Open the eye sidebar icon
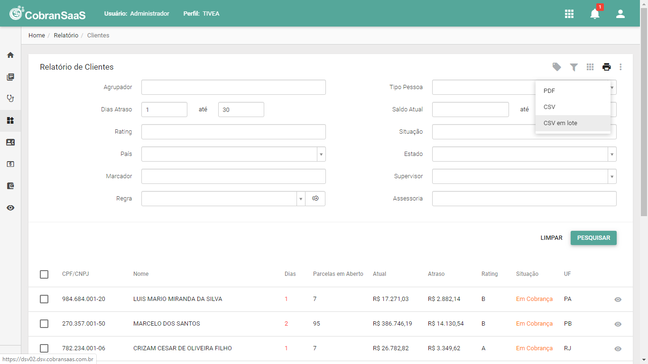The height and width of the screenshot is (364, 648). coord(10,208)
